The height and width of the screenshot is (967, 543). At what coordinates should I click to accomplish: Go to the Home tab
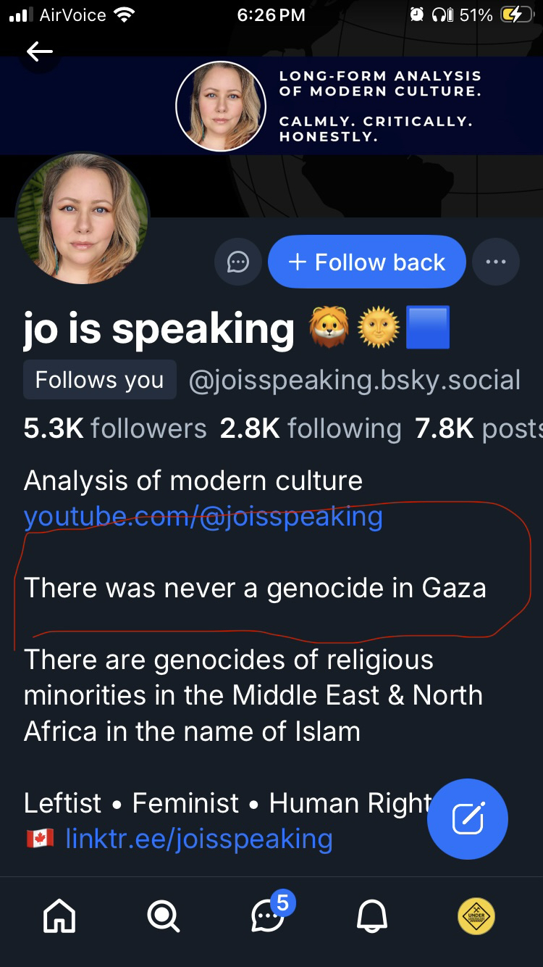pos(59,917)
